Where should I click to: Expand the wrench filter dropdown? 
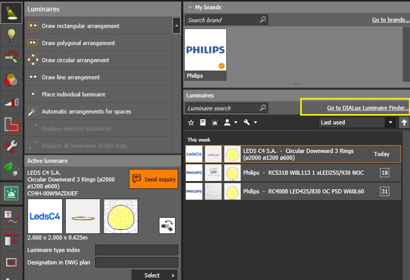[250, 123]
